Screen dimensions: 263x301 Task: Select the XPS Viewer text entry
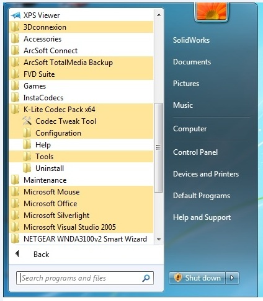(42, 15)
